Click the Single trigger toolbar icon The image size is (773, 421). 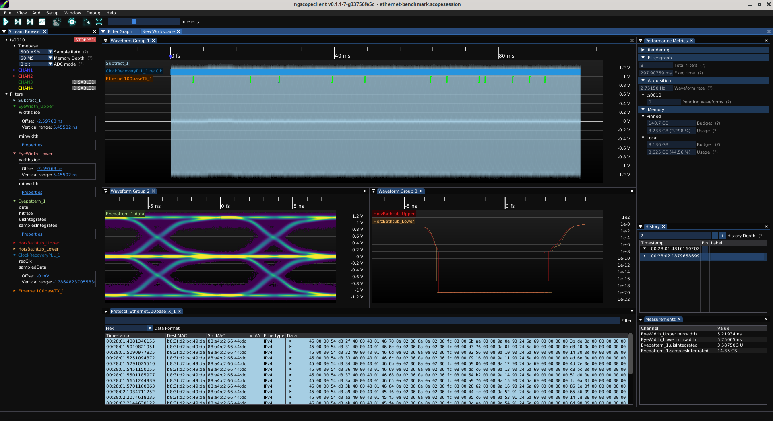point(18,22)
